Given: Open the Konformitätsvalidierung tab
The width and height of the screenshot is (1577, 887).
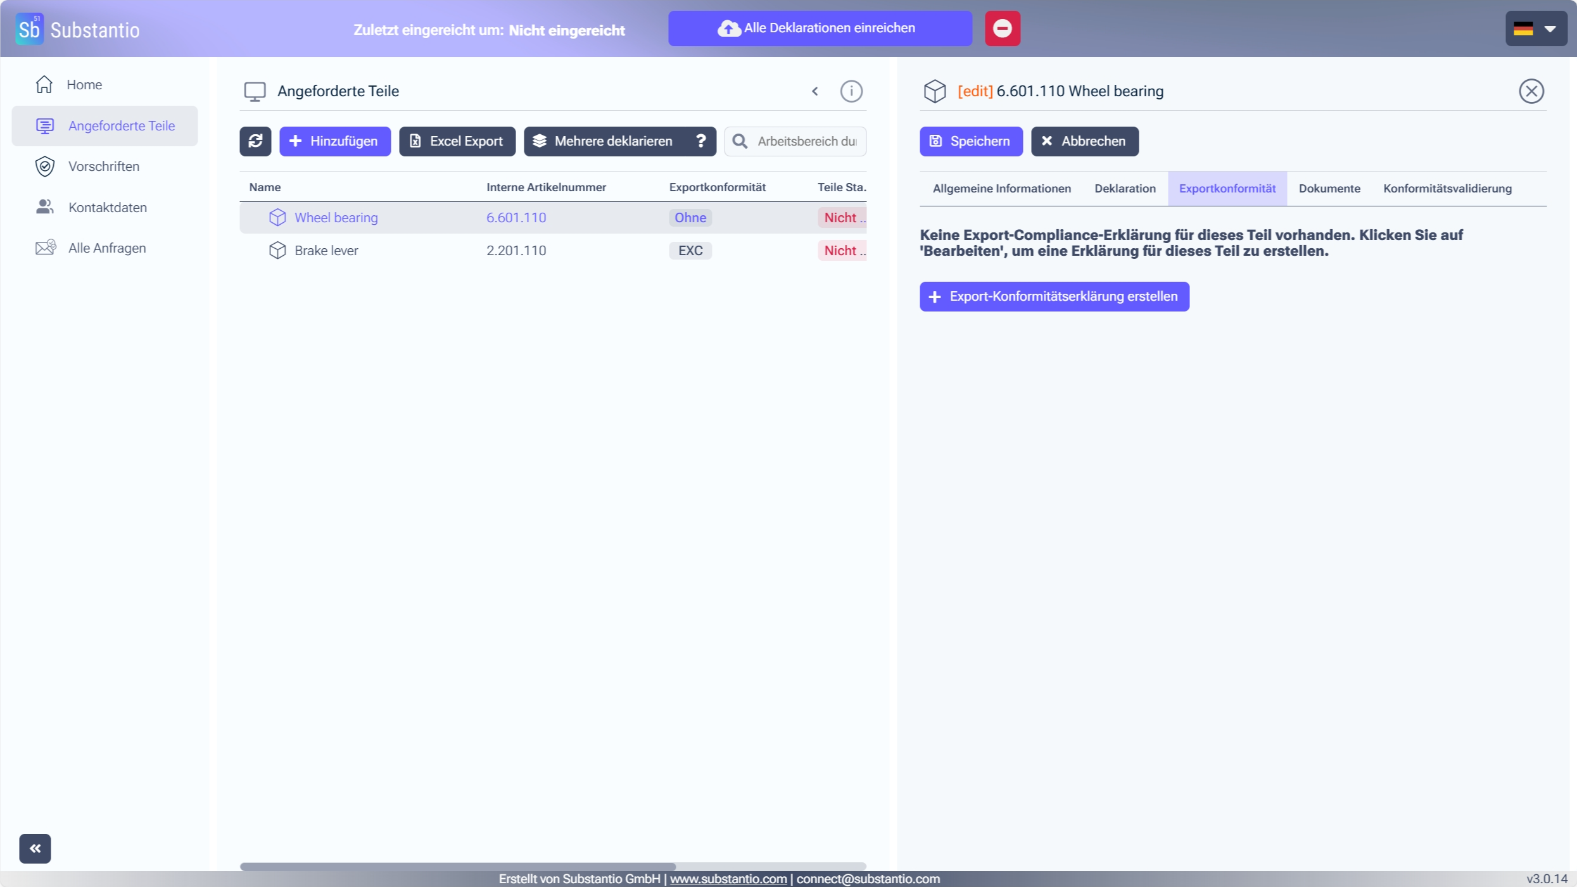Looking at the screenshot, I should (1447, 189).
